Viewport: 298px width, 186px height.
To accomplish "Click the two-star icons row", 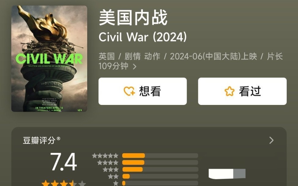I will click(x=113, y=176).
